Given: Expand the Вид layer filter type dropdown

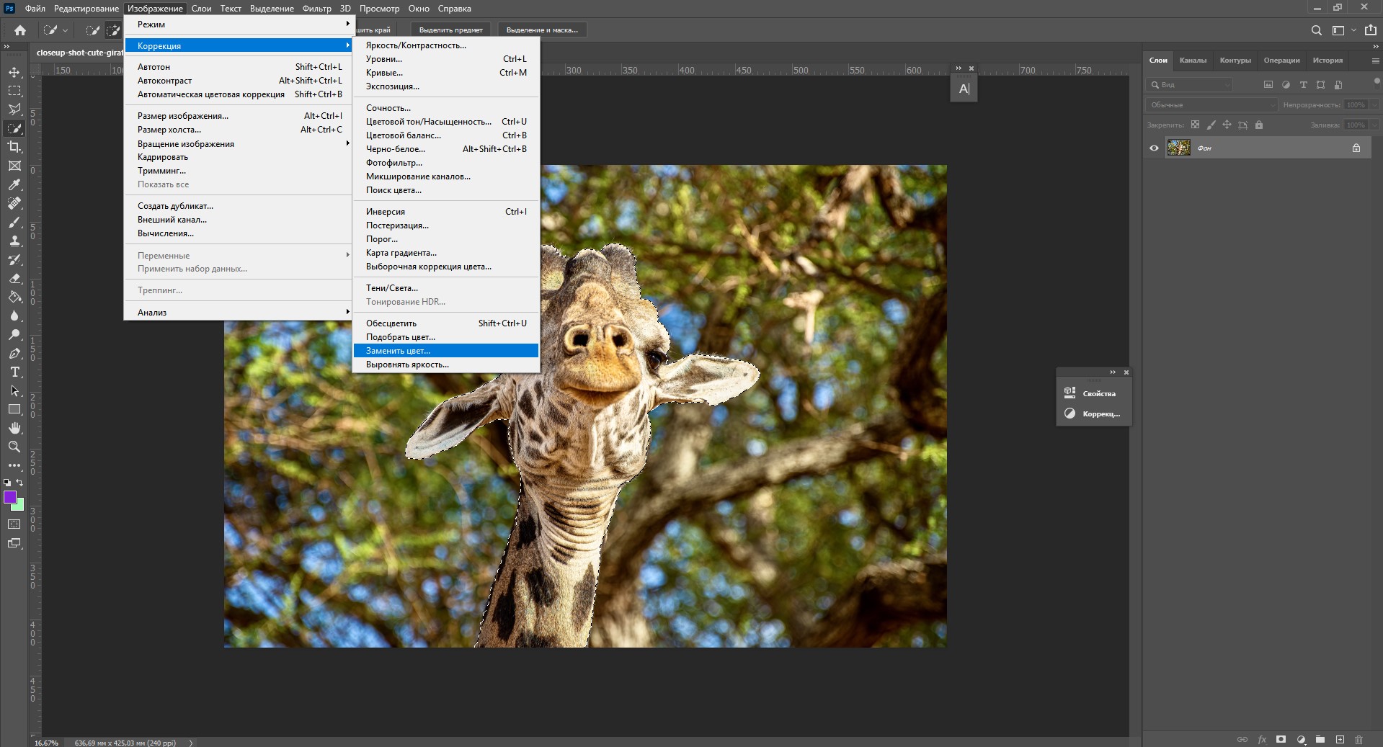Looking at the screenshot, I should pos(1189,85).
